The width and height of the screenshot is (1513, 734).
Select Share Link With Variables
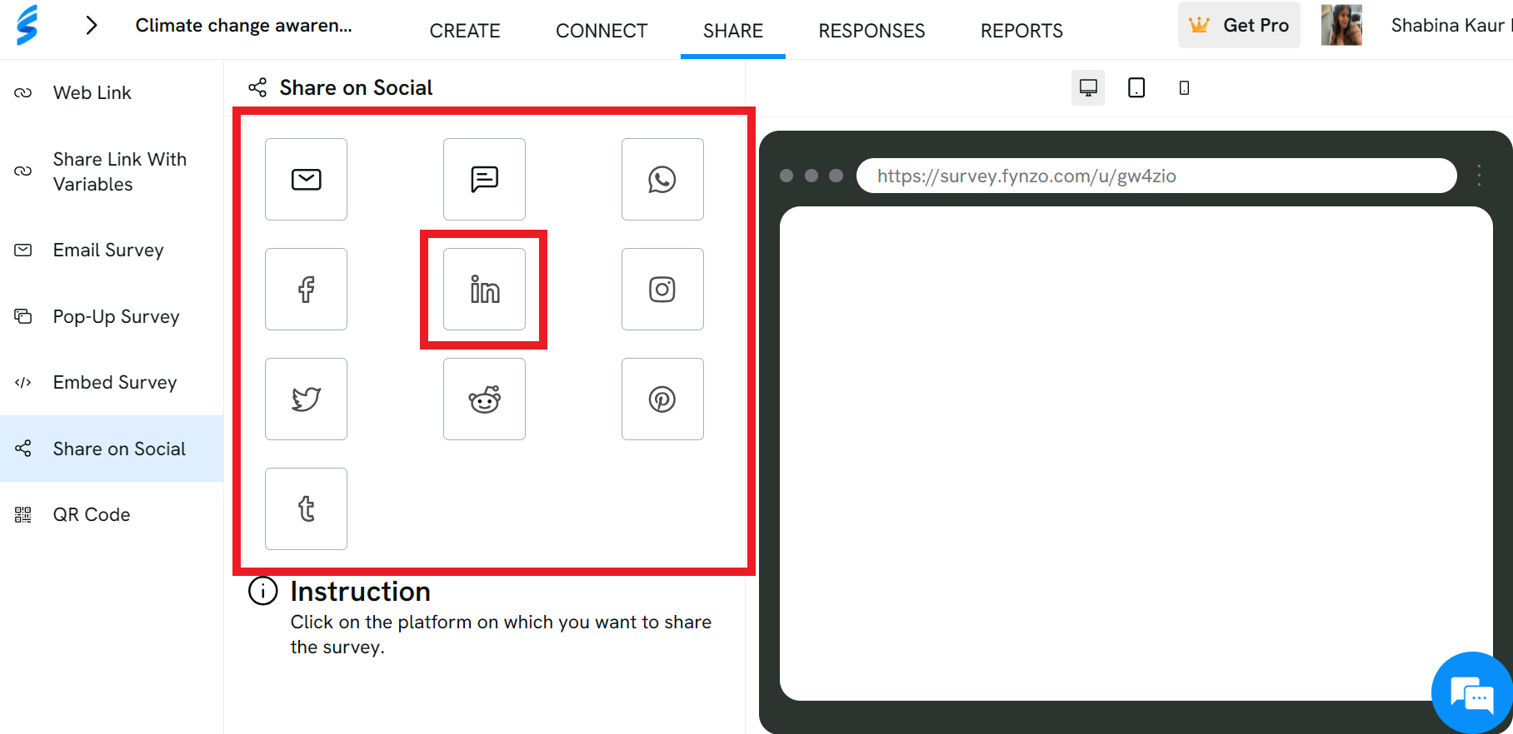point(112,171)
